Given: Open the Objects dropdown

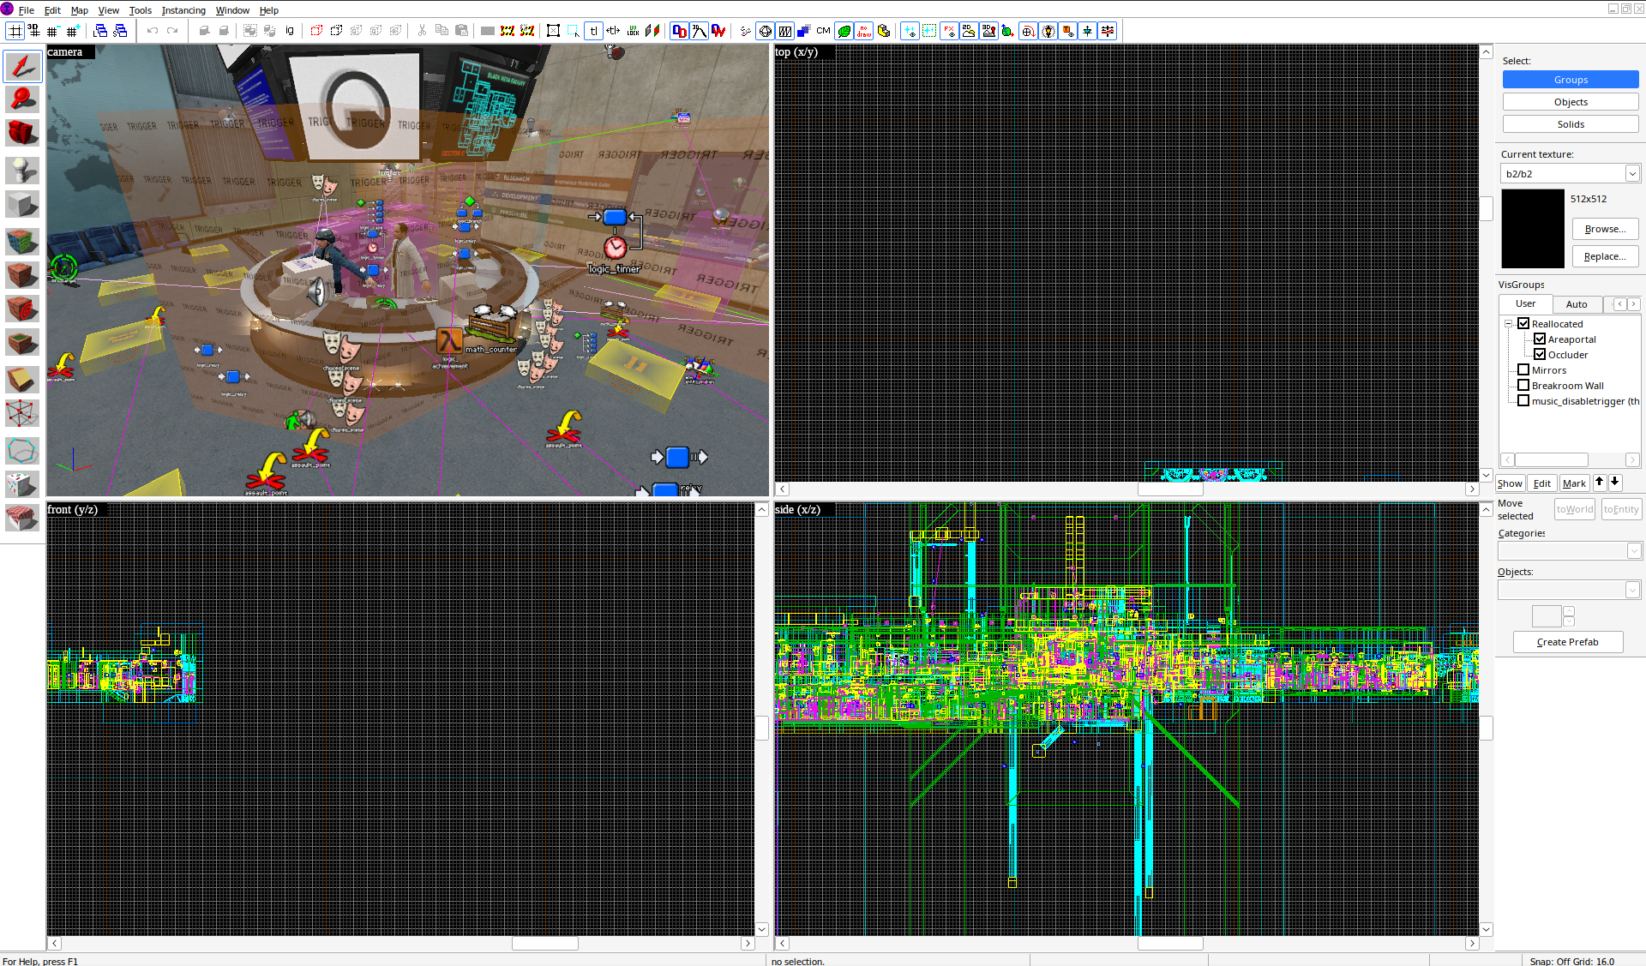Looking at the screenshot, I should click(1632, 590).
